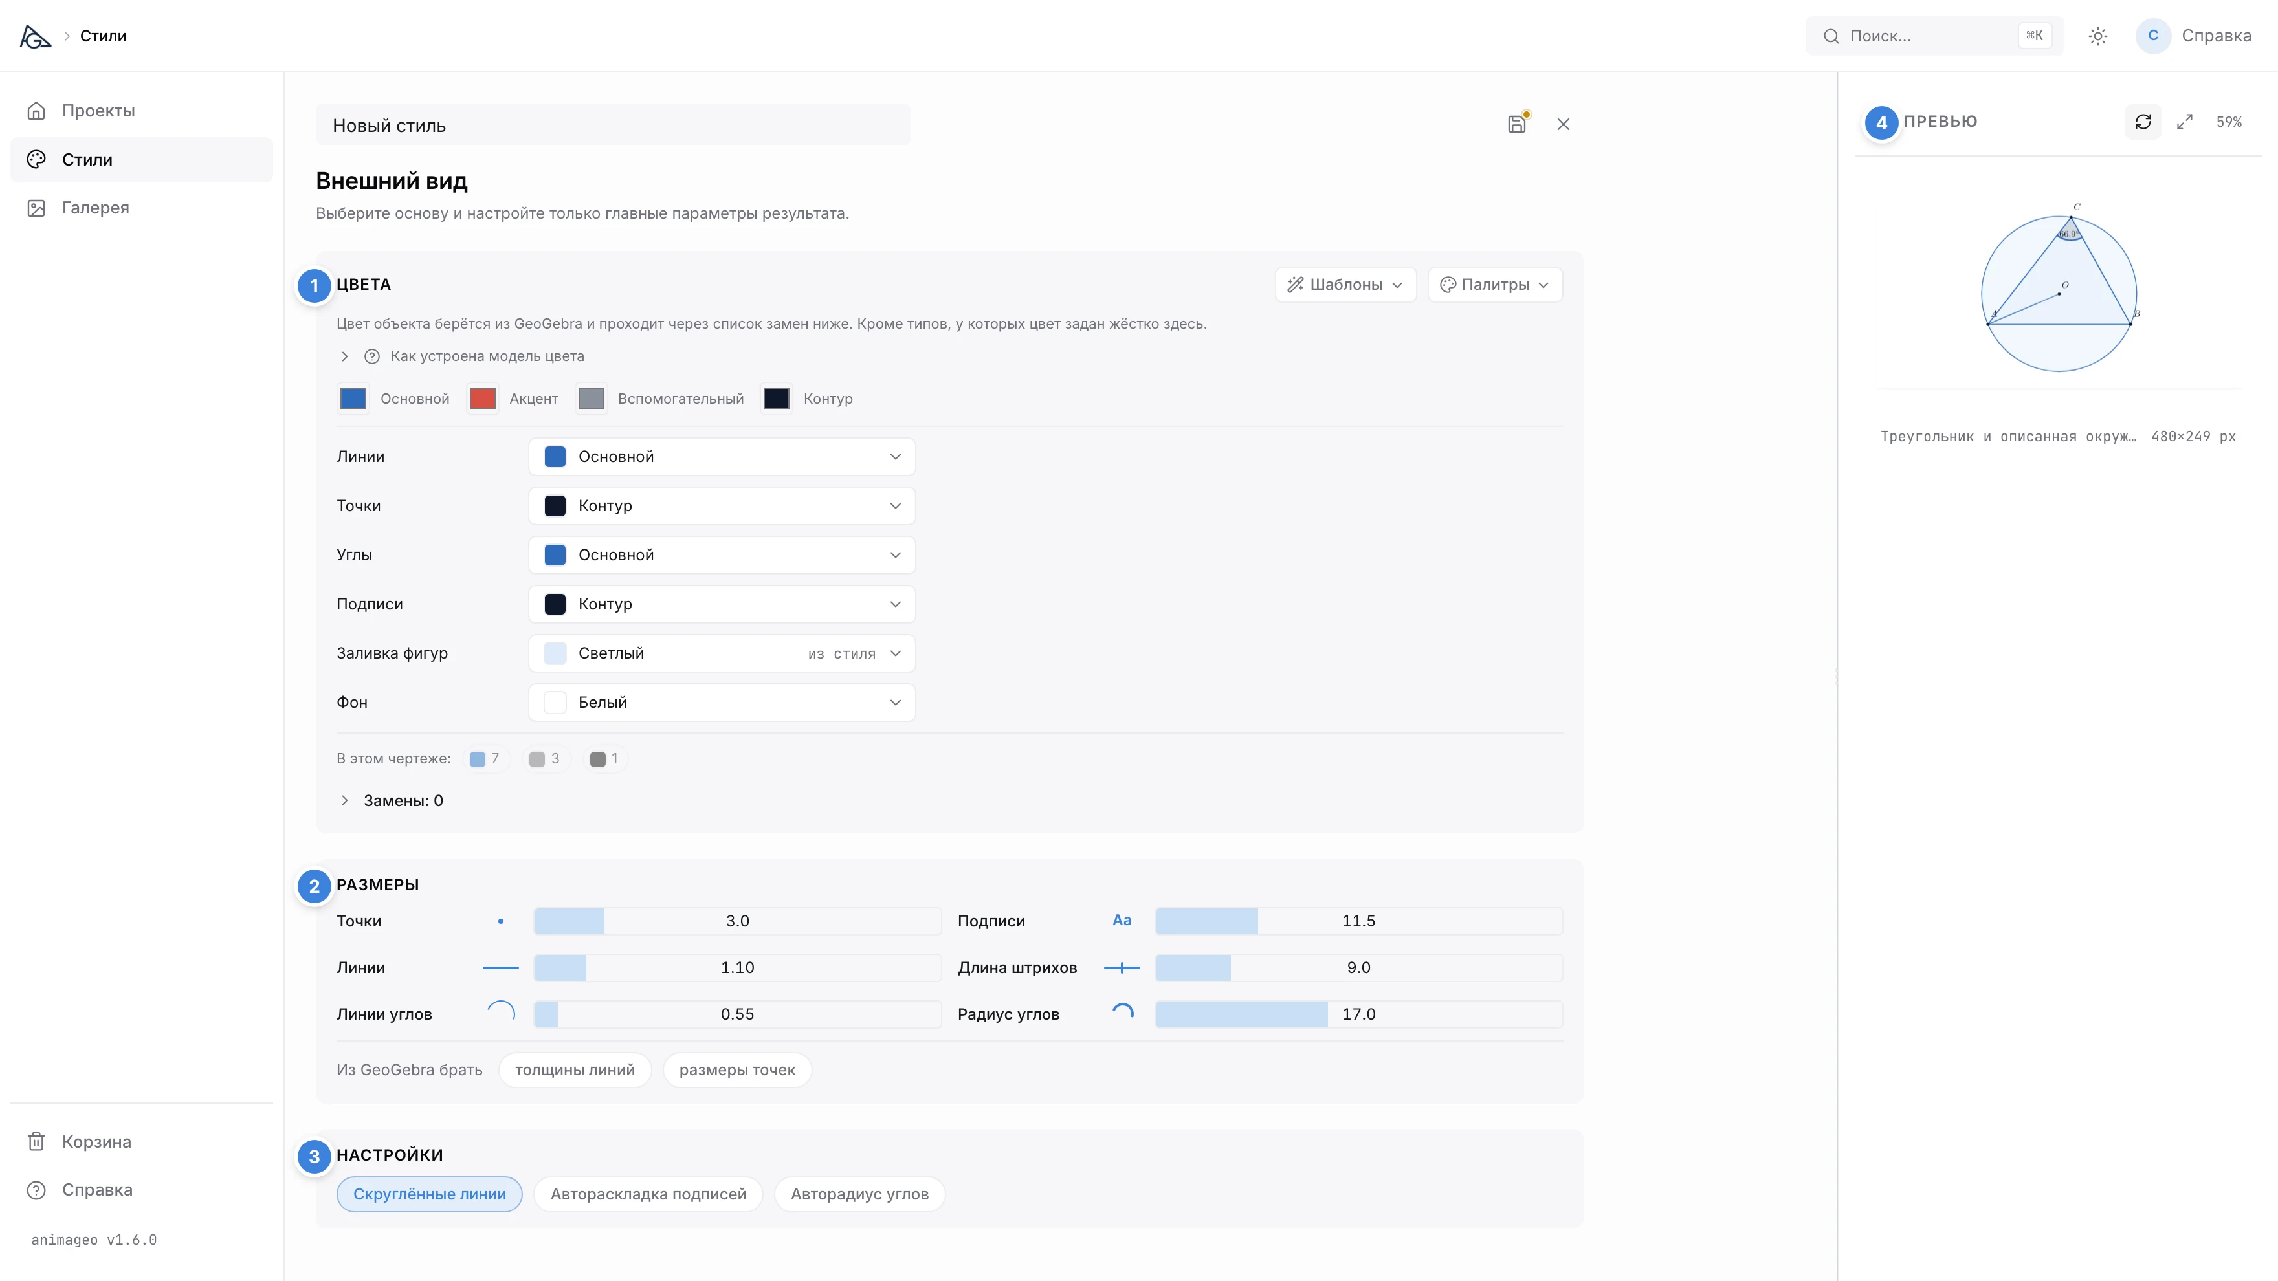This screenshot has height=1281, width=2278.
Task: Open the Палитры dropdown
Action: (x=1494, y=285)
